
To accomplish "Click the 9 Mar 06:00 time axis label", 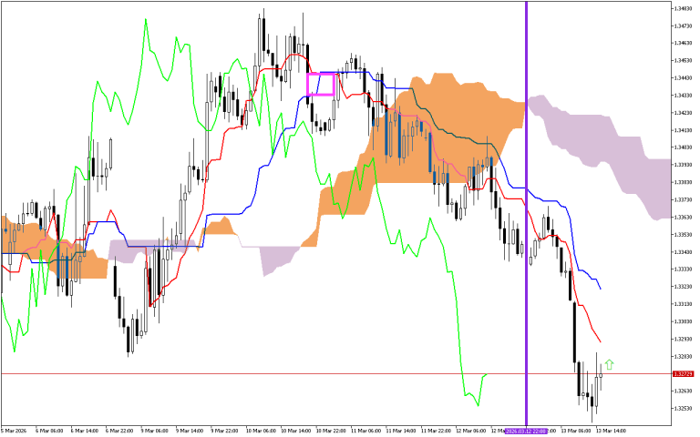I will (x=154, y=431).
